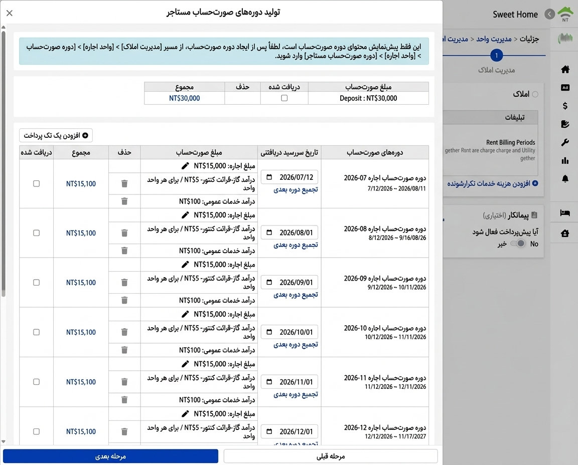Go back to previous step (مرحله قبلی)
This screenshot has width=578, height=465.
tap(331, 456)
